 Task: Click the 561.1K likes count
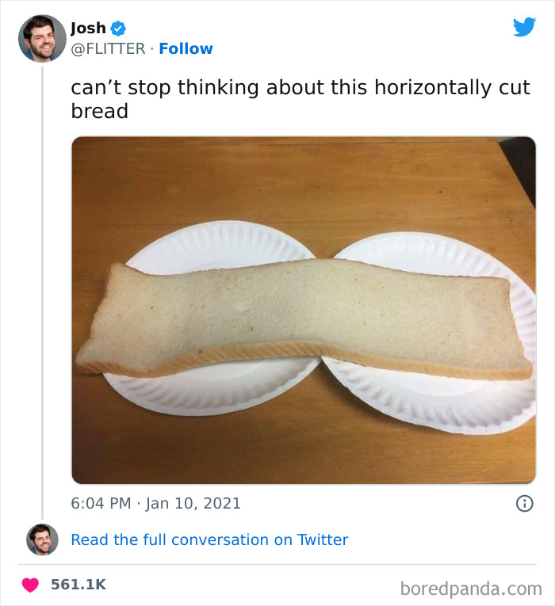tap(78, 585)
